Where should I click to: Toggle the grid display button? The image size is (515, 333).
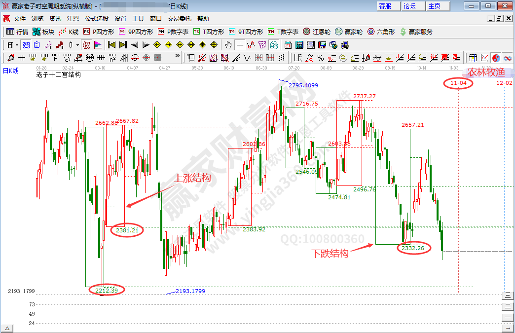(473, 58)
